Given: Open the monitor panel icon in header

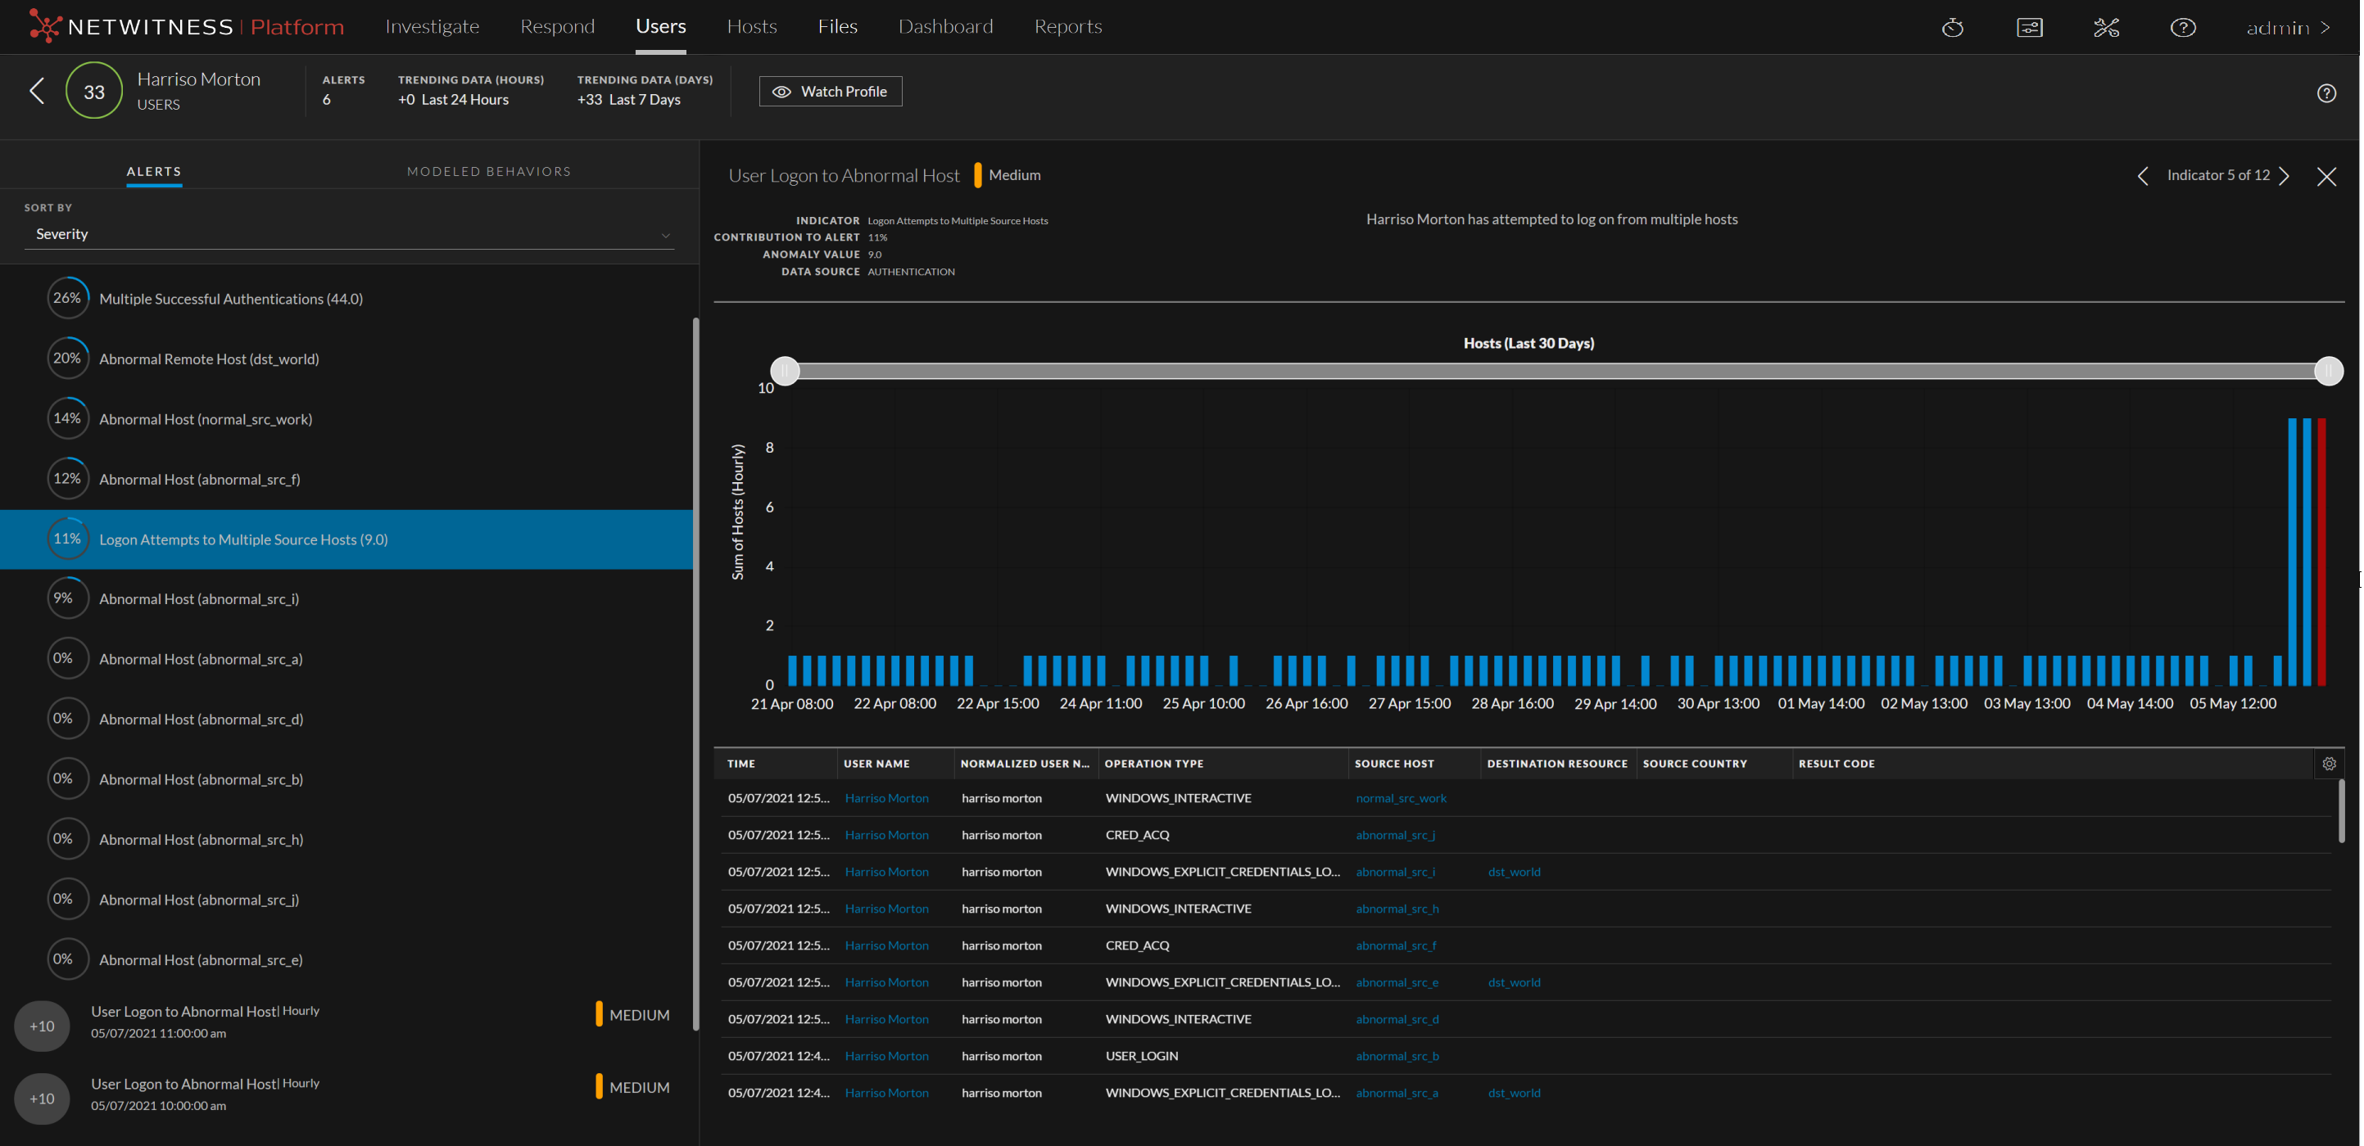Looking at the screenshot, I should tap(2029, 28).
